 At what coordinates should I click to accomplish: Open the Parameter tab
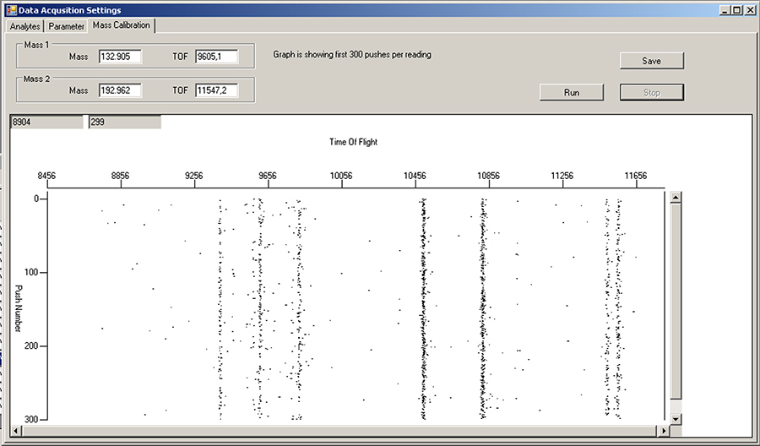tap(66, 26)
